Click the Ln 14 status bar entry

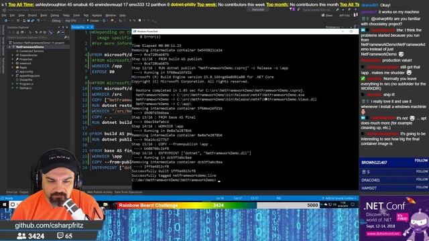pyautogui.click(x=220, y=198)
